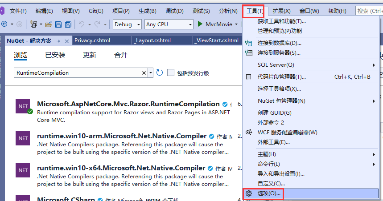The image size is (383, 201).
Task: Select the runtime.win10-arm package .NET icon
Action: [x=23, y=138]
